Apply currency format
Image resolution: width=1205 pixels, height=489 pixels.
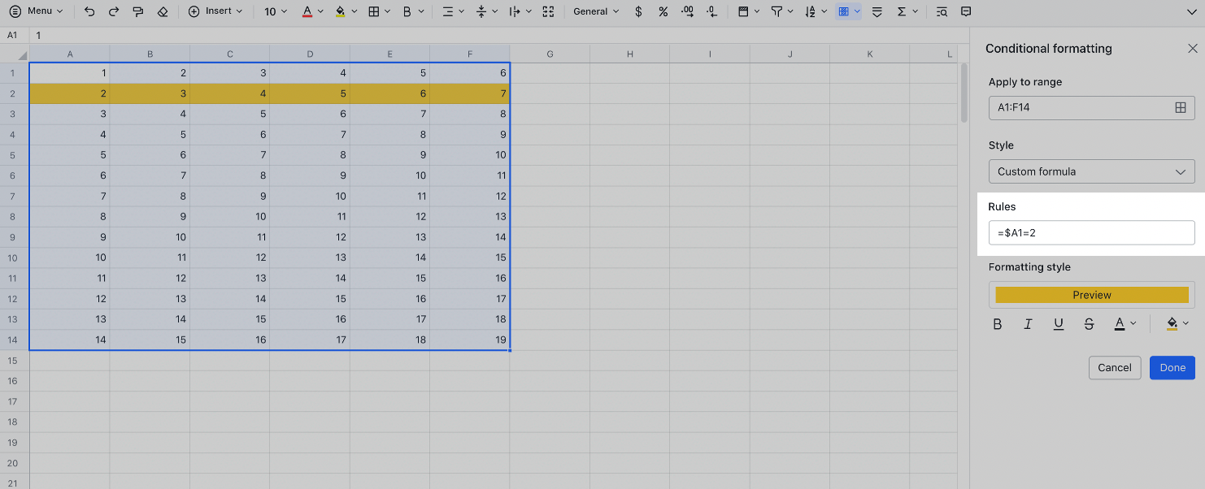point(638,11)
